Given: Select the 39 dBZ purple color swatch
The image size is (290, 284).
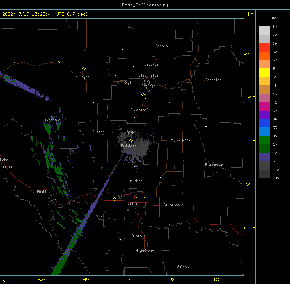Looking at the screenshot, I should [x=264, y=115].
